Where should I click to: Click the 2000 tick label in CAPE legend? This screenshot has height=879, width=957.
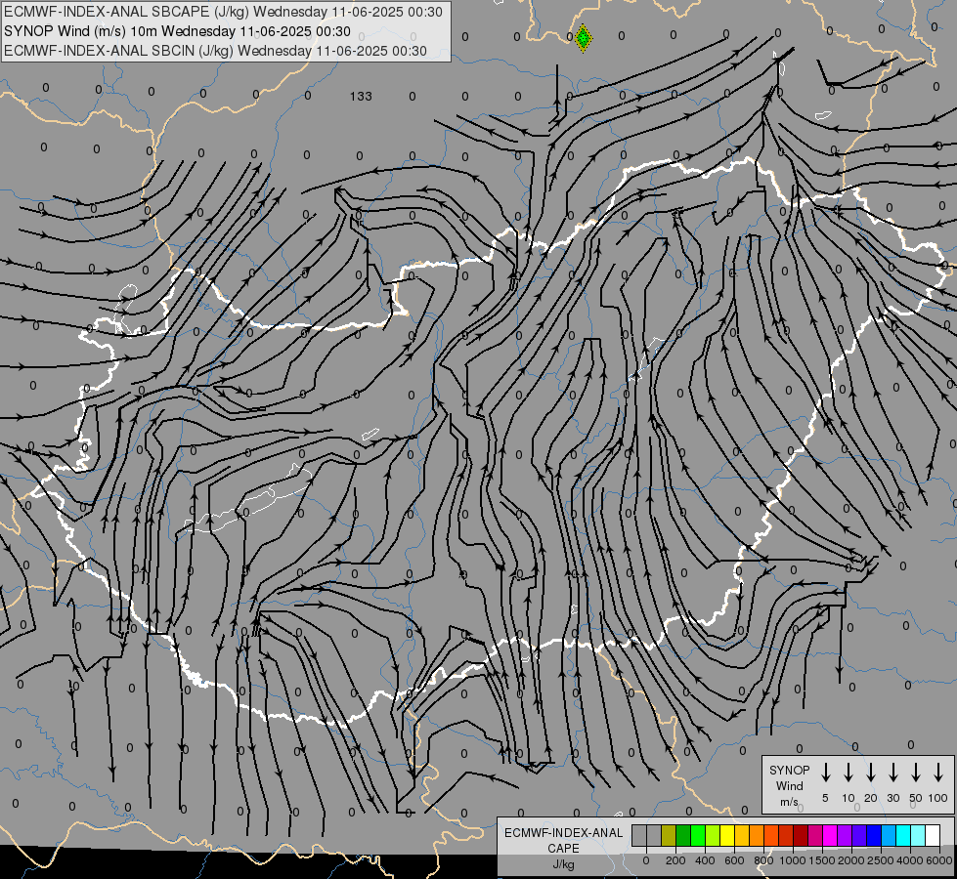tap(851, 860)
